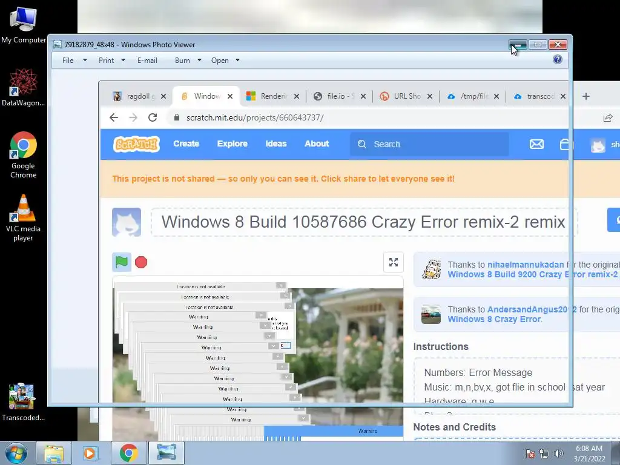Open the My Stuff folder icon
The height and width of the screenshot is (465, 620).
click(x=565, y=144)
